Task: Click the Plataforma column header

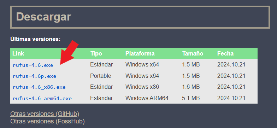Action: [x=140, y=54]
